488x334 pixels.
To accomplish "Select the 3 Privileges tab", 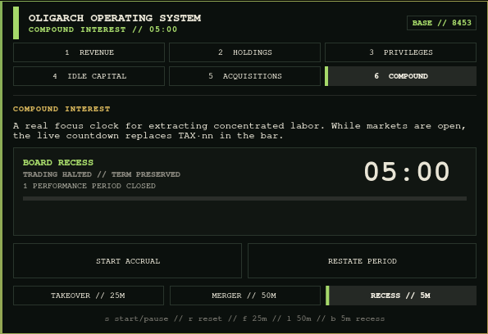I will 400,52.
